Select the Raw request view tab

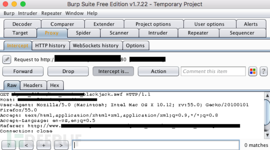12,85
